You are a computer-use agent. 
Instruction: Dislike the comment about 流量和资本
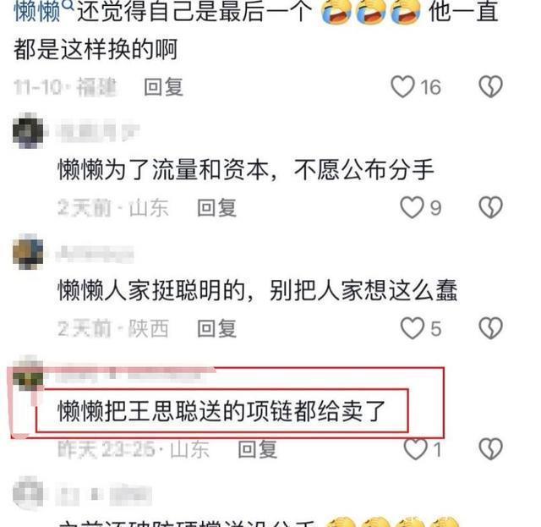490,207
